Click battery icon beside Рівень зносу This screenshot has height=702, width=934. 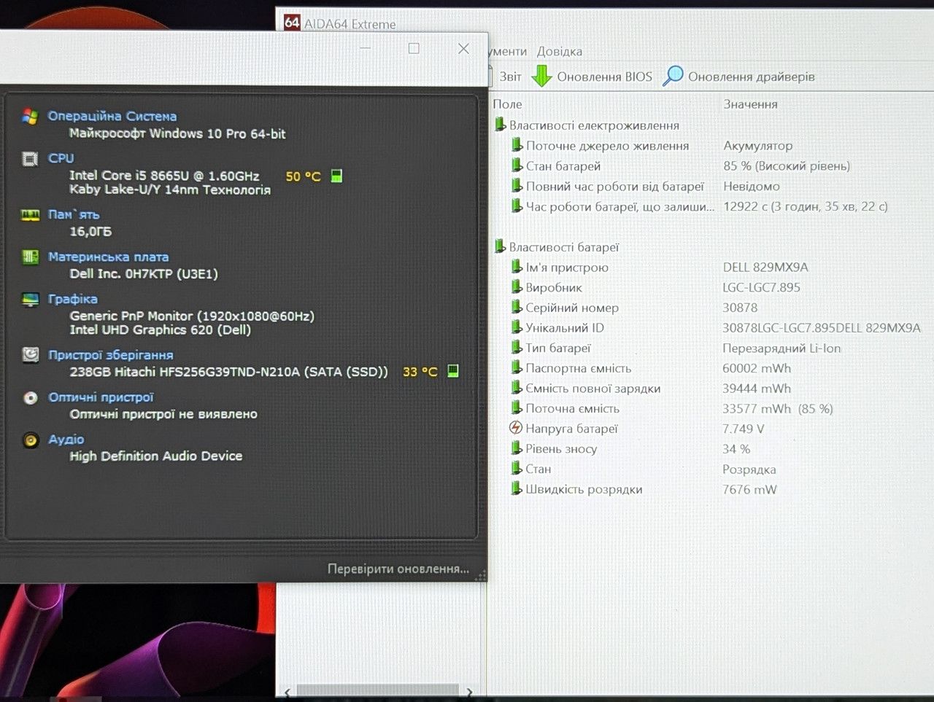pyautogui.click(x=517, y=448)
